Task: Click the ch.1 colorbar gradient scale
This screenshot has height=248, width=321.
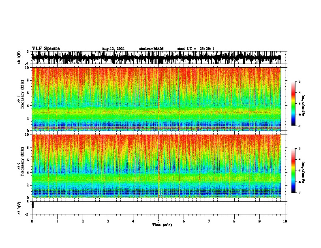Action: [x=293, y=104]
